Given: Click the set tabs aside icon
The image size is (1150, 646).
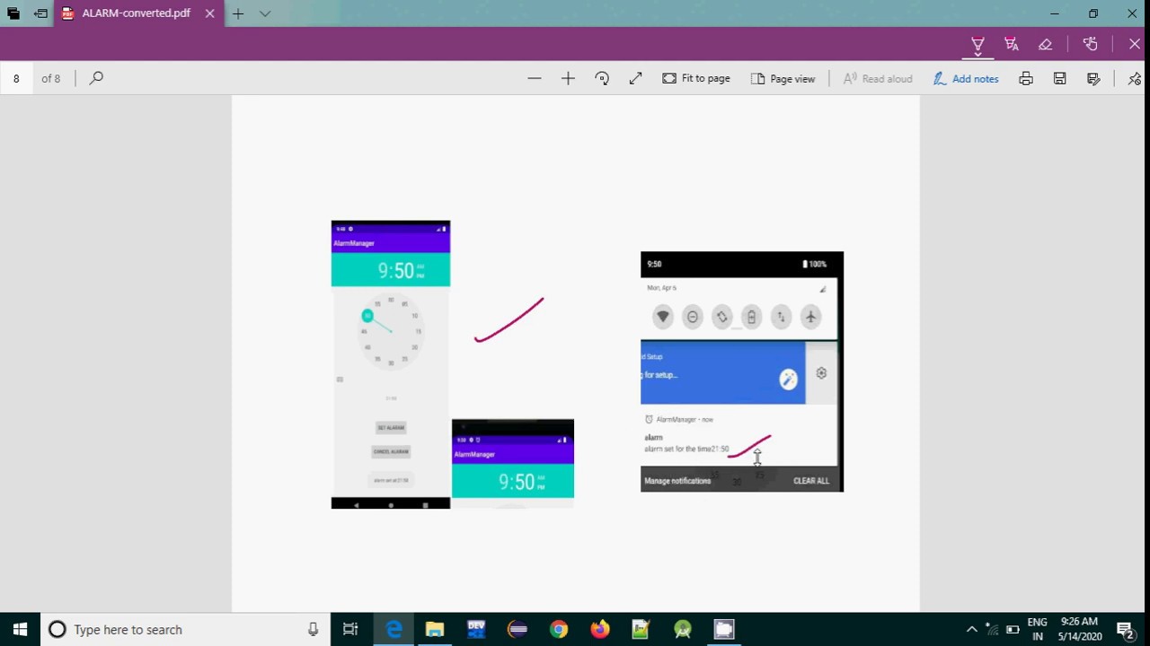Looking at the screenshot, I should coord(40,13).
